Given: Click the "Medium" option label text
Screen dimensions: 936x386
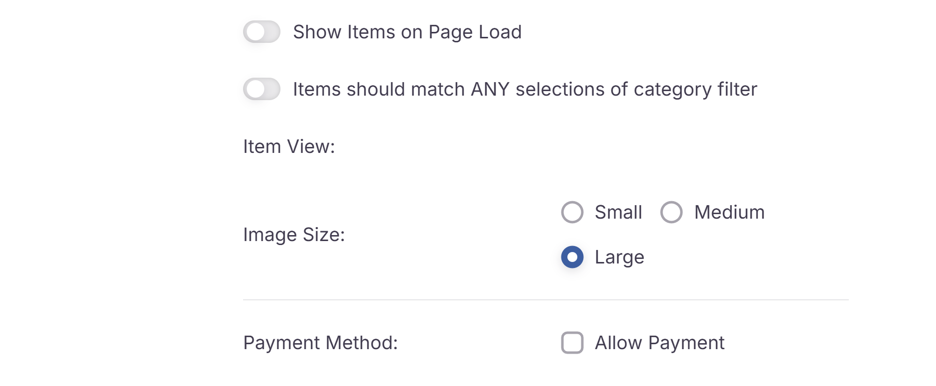Looking at the screenshot, I should pos(729,212).
